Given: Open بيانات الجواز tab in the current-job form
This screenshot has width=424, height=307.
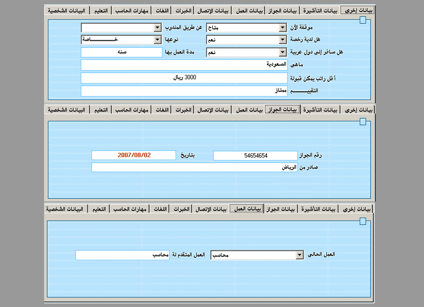Looking at the screenshot, I should coord(281,209).
